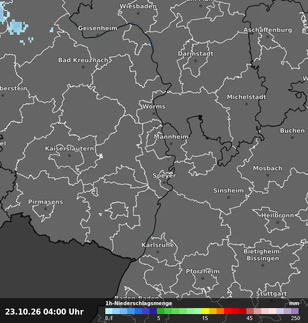Screen dimensions: 308x323
Task: Click the Speyer location marker square
Action: pos(164,183)
